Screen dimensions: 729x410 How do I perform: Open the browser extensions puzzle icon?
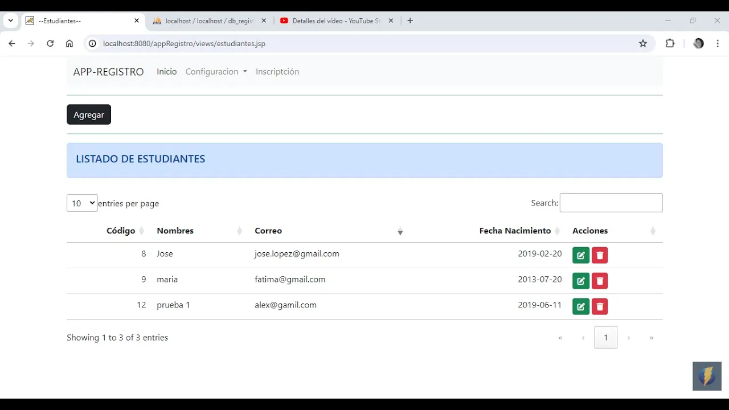click(x=670, y=43)
